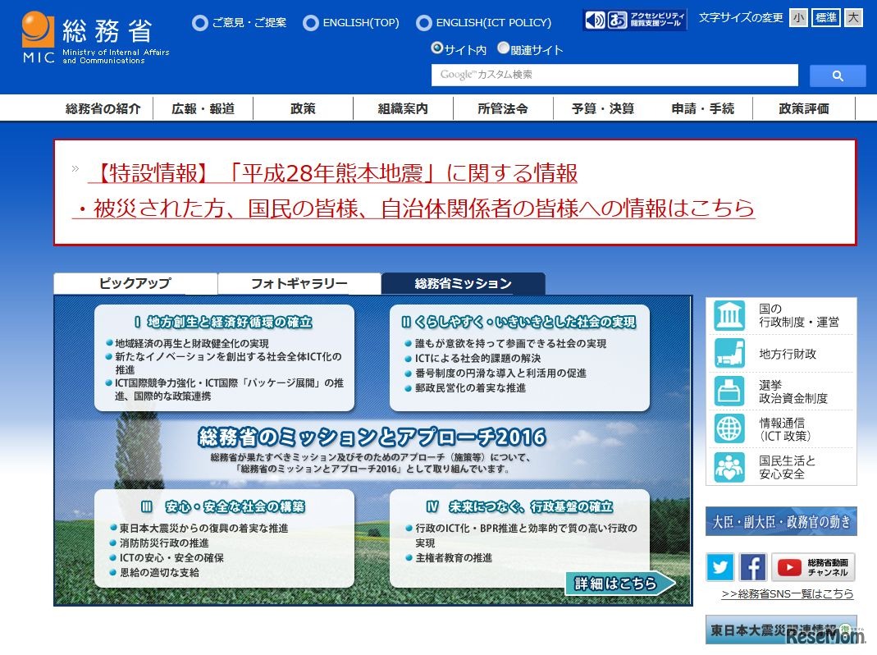The width and height of the screenshot is (877, 655).
Task: Set text size to 大
Action: 853,17
